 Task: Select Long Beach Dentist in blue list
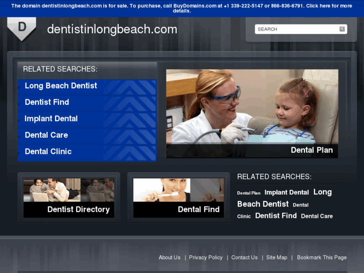pos(61,86)
